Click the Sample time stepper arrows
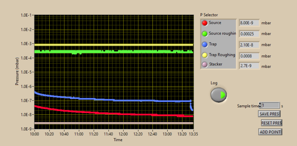This screenshot has width=297, height=146. click(260, 105)
